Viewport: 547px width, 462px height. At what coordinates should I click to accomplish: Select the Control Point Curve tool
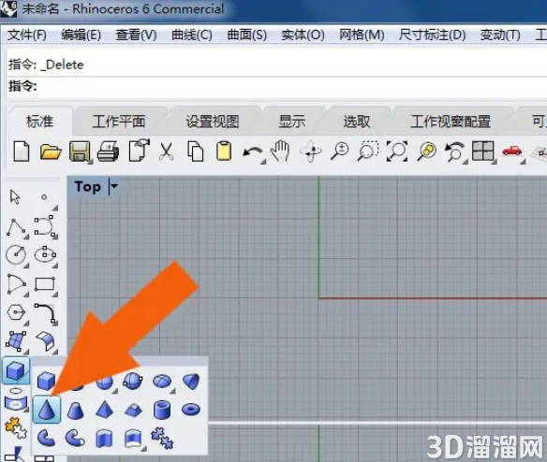click(x=45, y=226)
